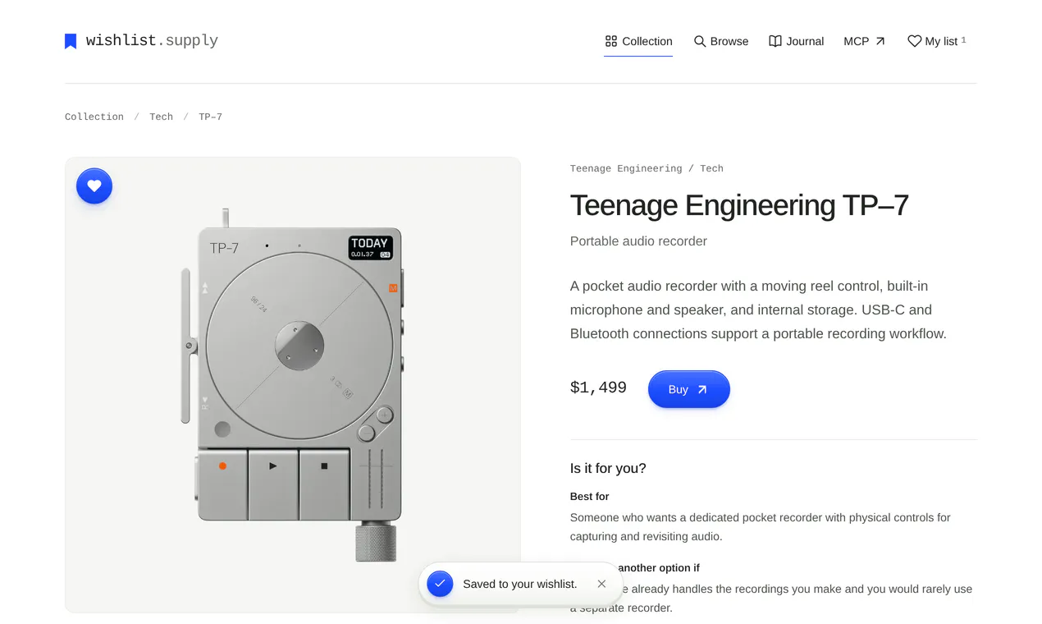Click the $1,499 price
This screenshot has width=1042, height=624.
[x=598, y=388]
